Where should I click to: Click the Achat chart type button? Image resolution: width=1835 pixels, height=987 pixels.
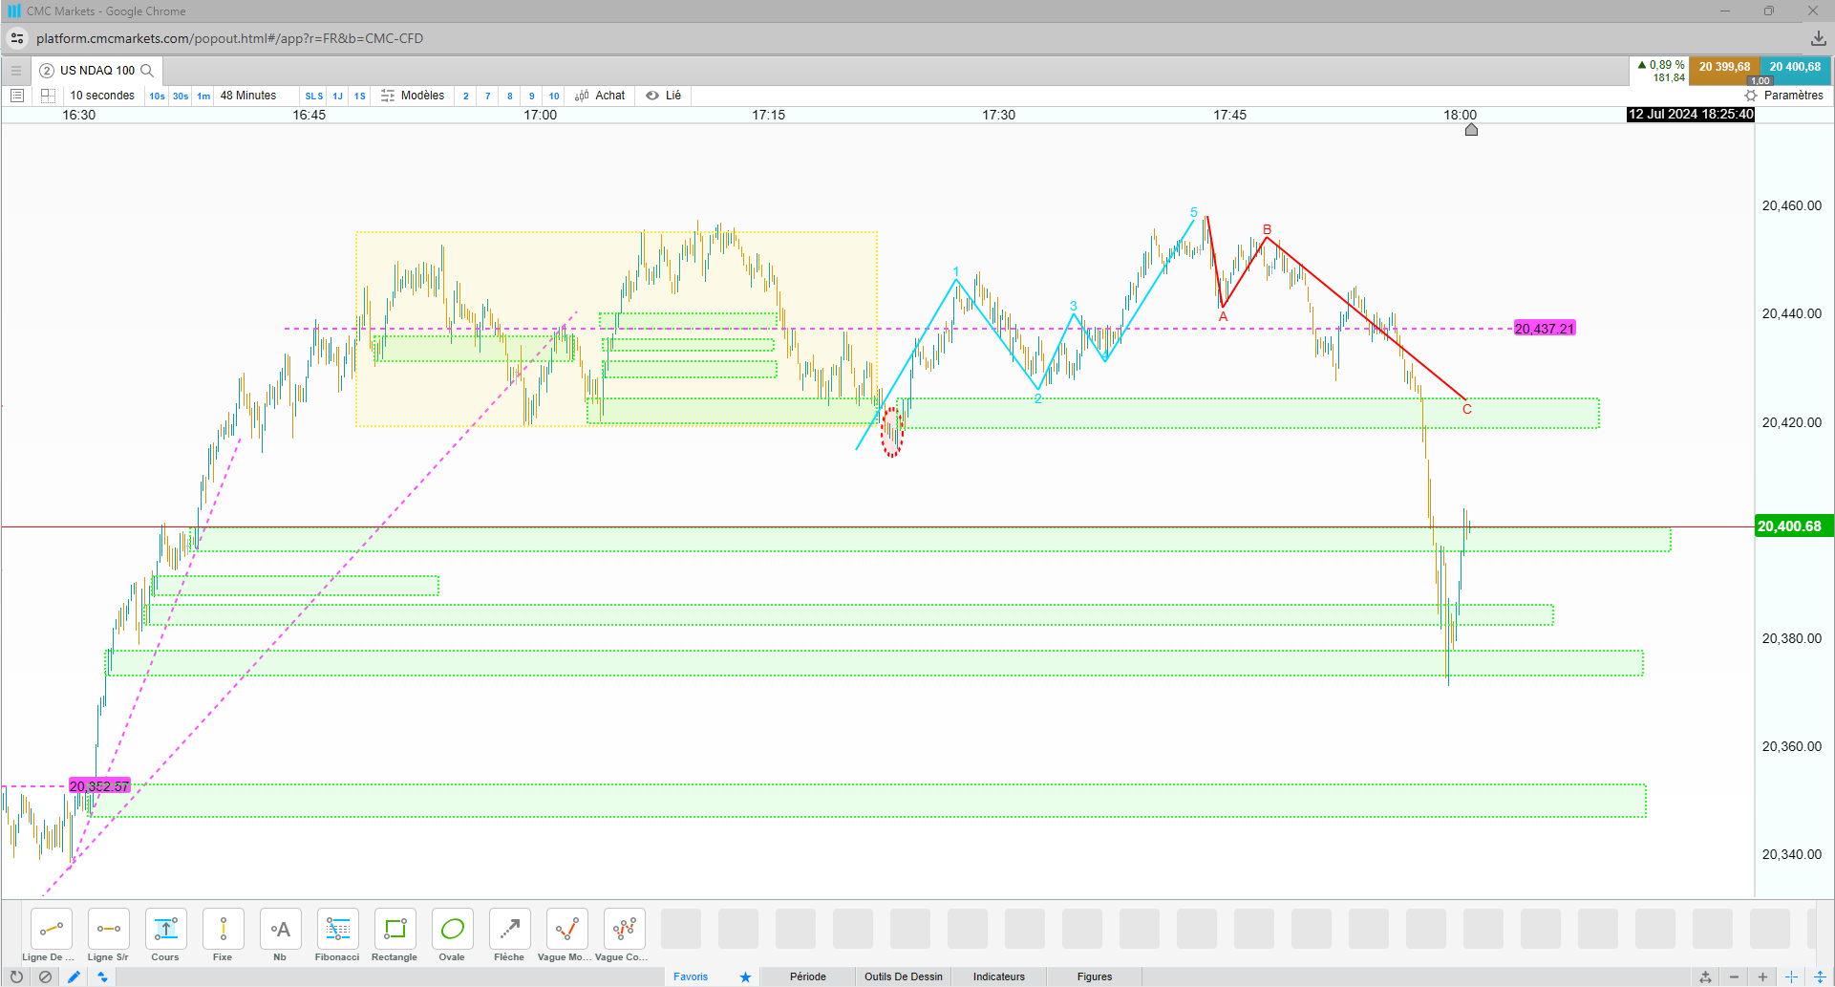[x=600, y=96]
